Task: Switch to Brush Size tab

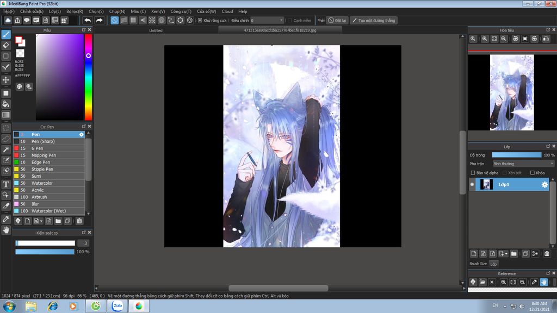Action: pos(478,264)
